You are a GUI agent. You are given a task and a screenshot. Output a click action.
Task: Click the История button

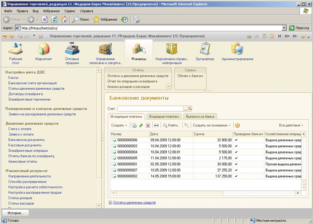pos(15,213)
